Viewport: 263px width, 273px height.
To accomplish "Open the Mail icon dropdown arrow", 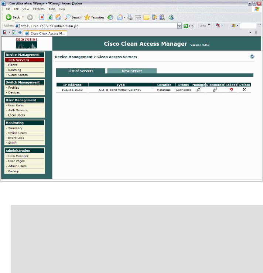I will coord(124,17).
